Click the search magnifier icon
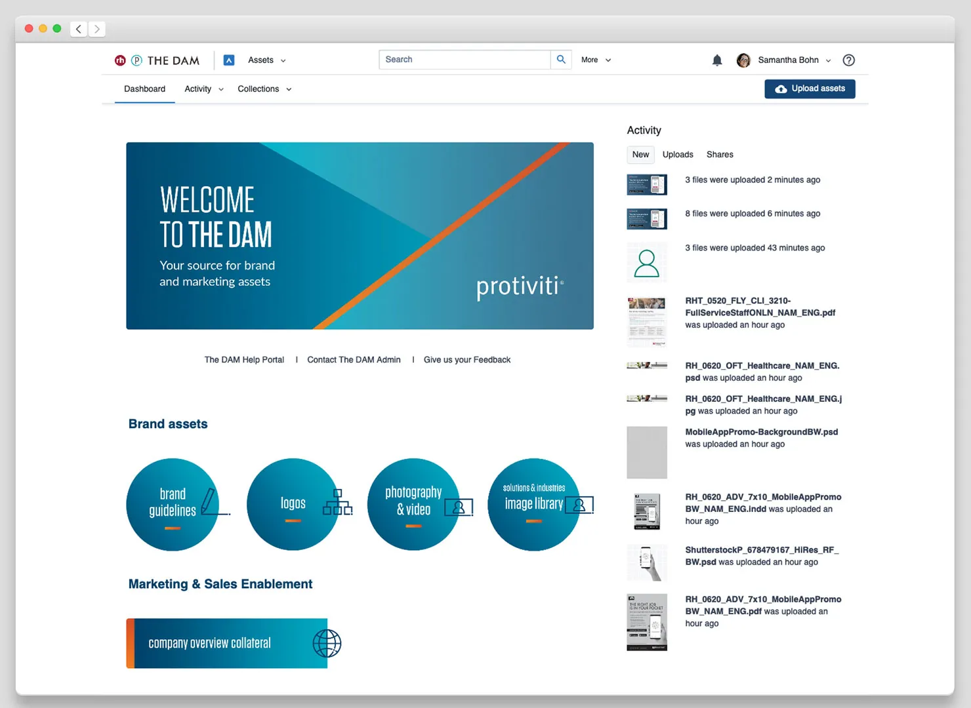Image resolution: width=971 pixels, height=708 pixels. (561, 60)
